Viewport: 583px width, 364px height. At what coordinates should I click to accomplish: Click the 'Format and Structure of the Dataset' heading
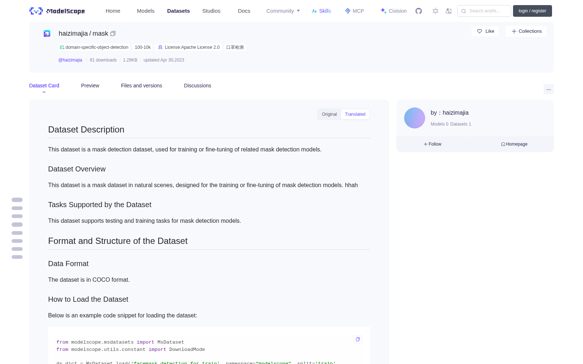pyautogui.click(x=118, y=241)
